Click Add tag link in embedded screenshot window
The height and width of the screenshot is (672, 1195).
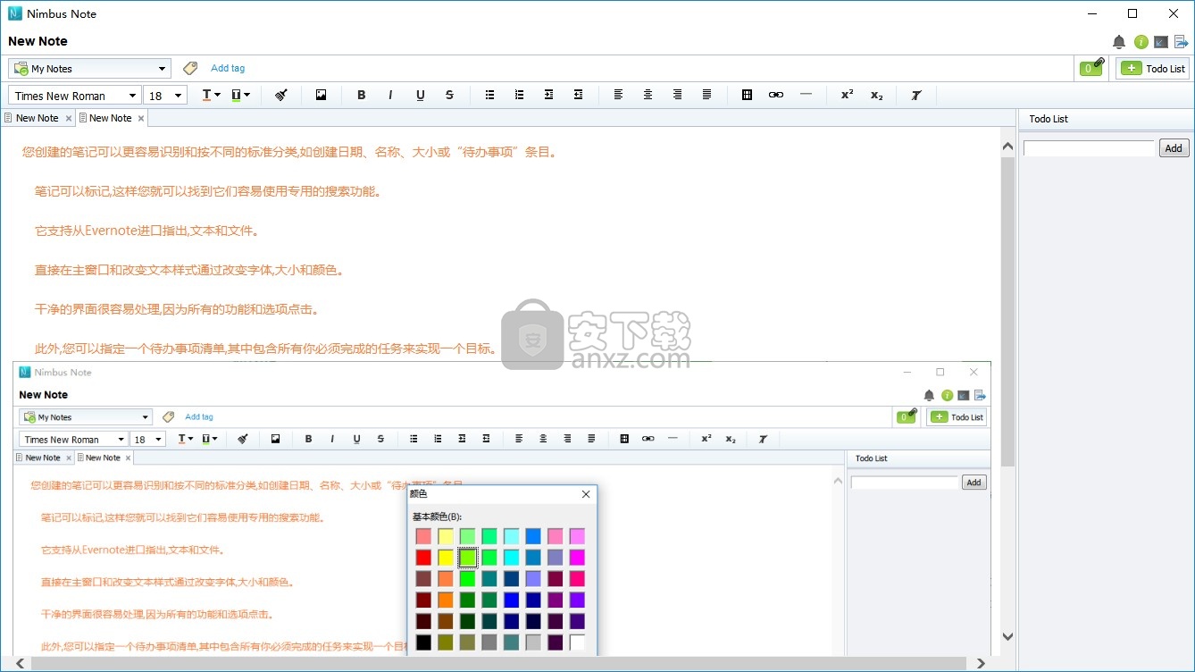point(199,416)
